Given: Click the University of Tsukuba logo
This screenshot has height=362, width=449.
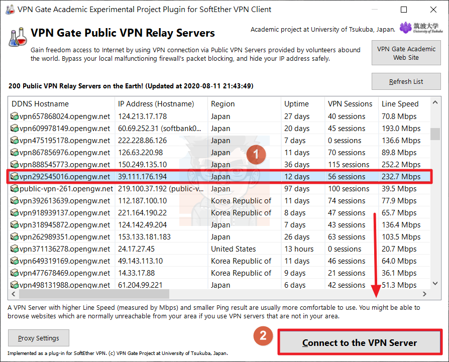Looking at the screenshot, I should [421, 28].
